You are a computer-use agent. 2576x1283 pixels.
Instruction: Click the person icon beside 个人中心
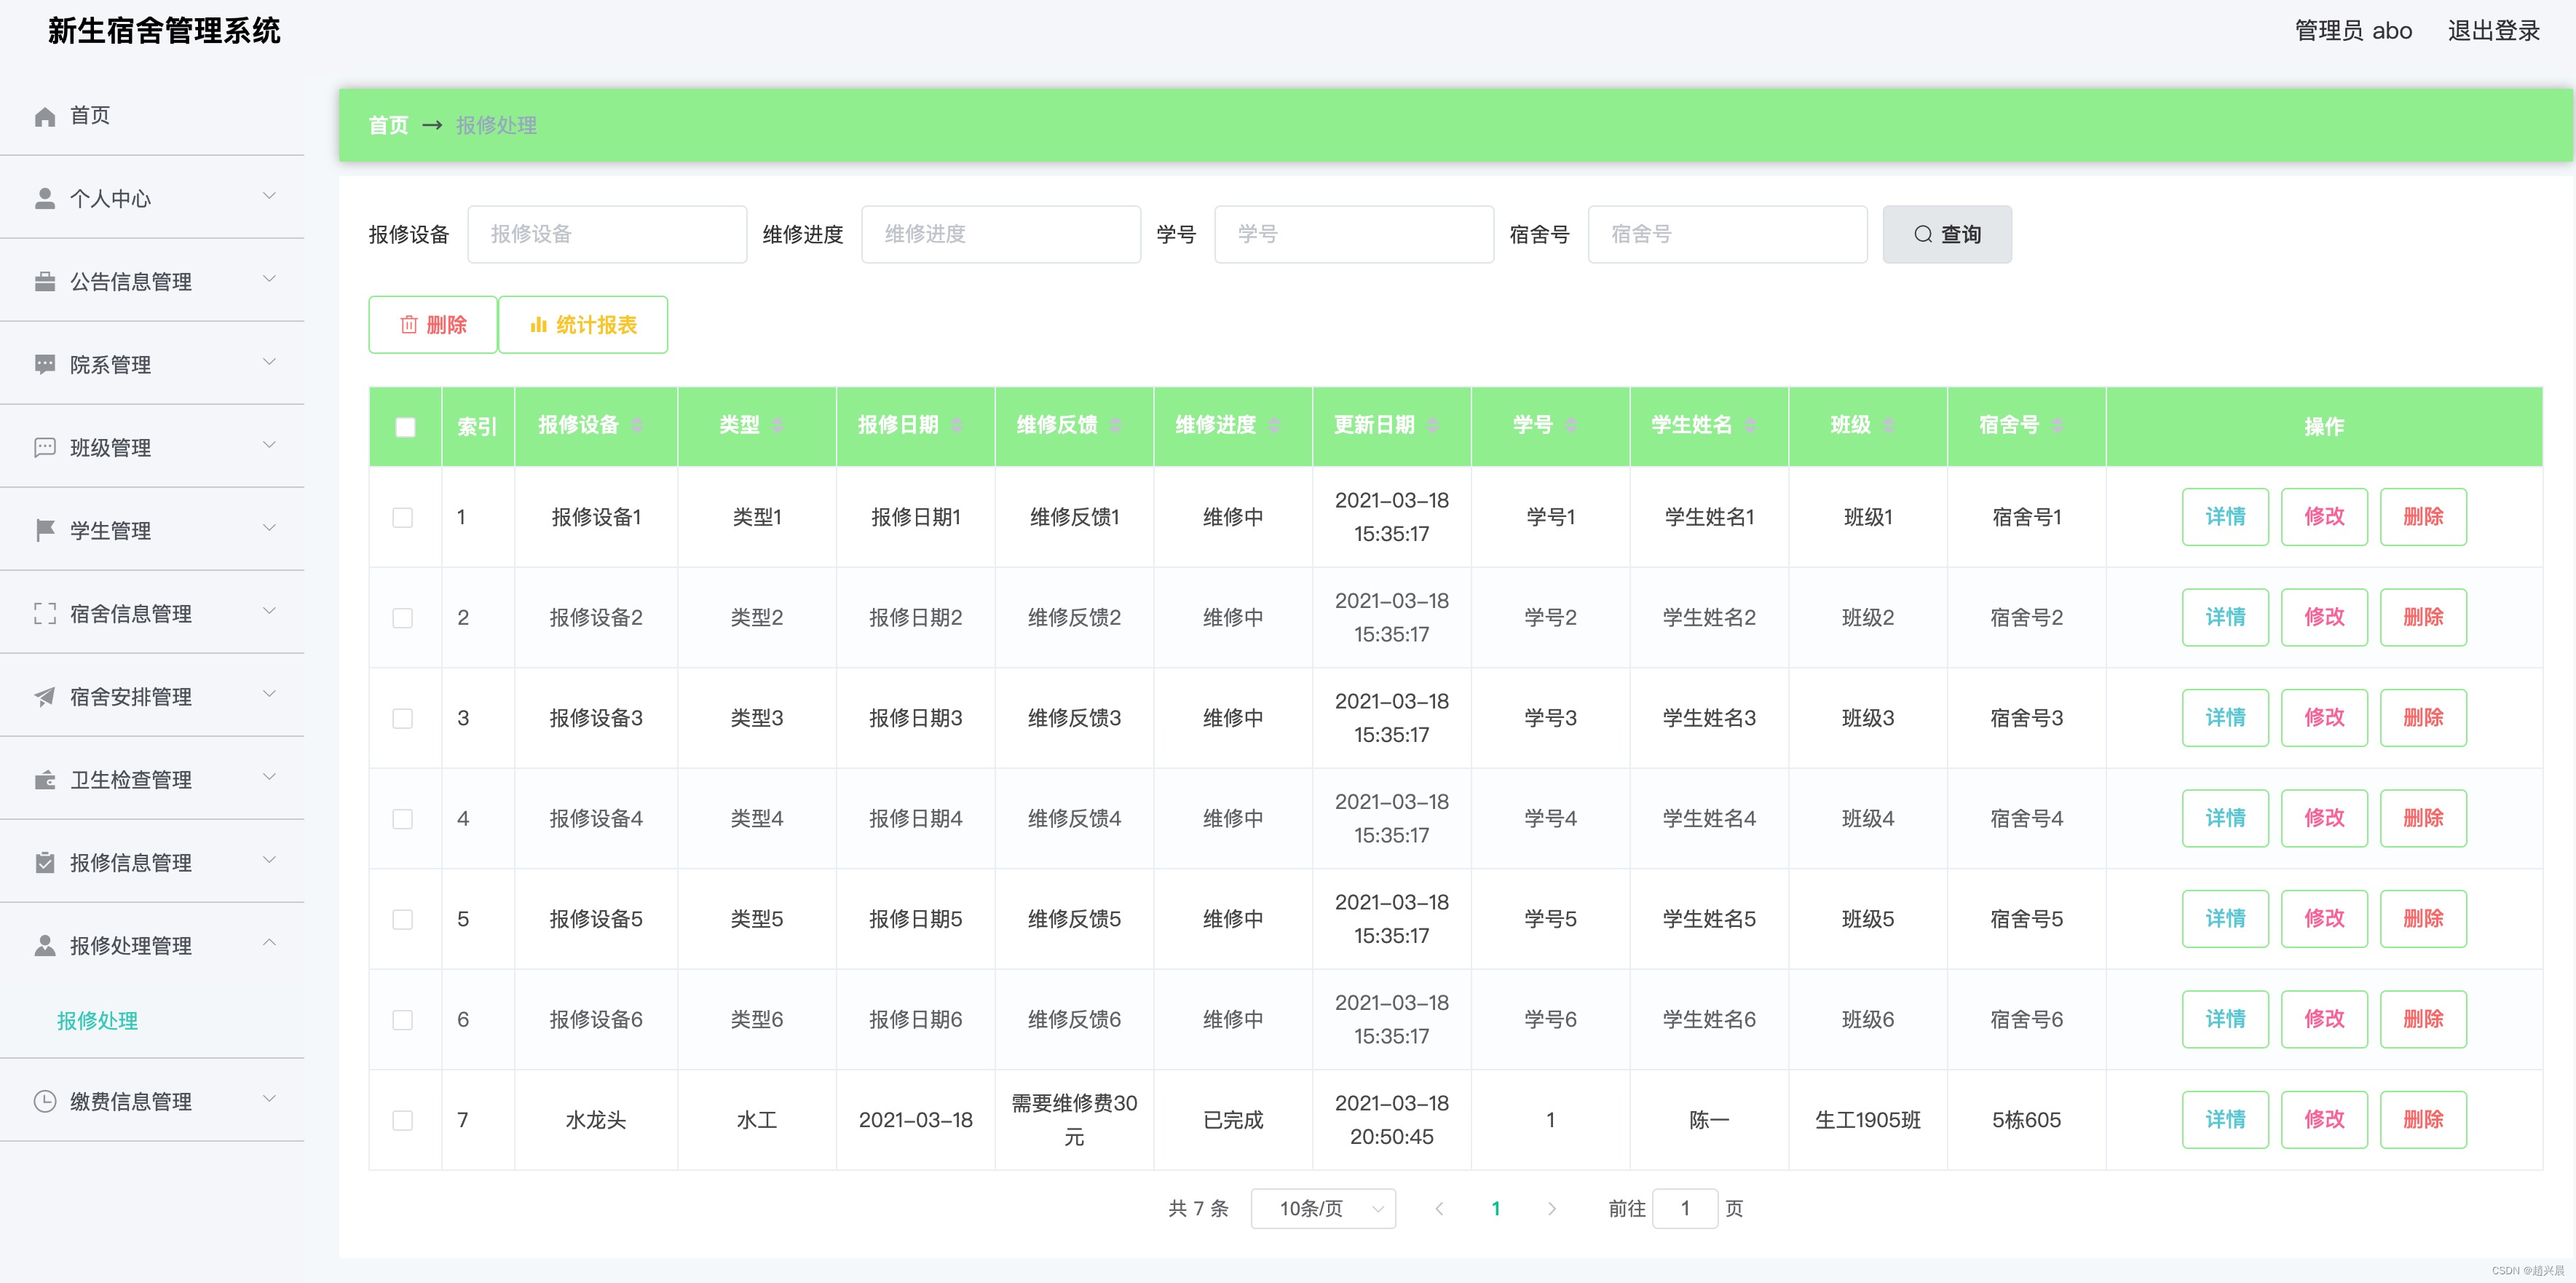pyautogui.click(x=45, y=199)
